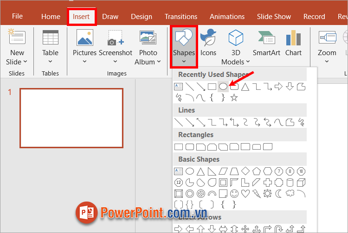Select the moon shape in Basic Shapes
Viewport: 348px width, 233px height.
click(x=279, y=193)
